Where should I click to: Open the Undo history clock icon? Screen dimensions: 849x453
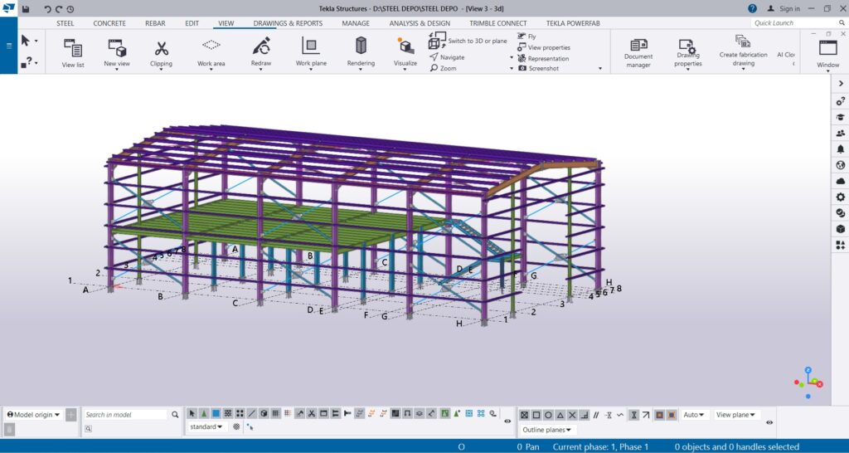(x=70, y=8)
